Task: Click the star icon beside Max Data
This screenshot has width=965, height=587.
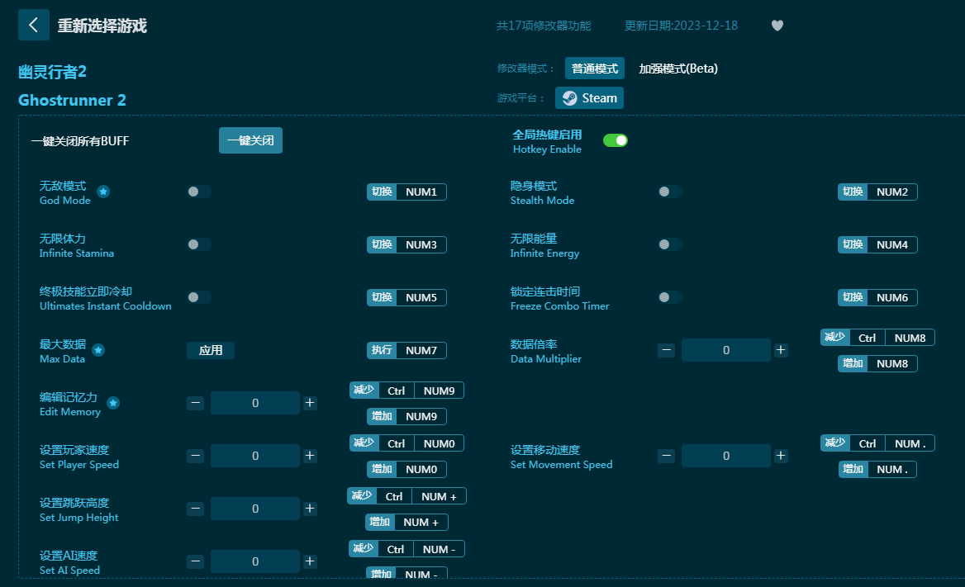Action: (x=98, y=350)
